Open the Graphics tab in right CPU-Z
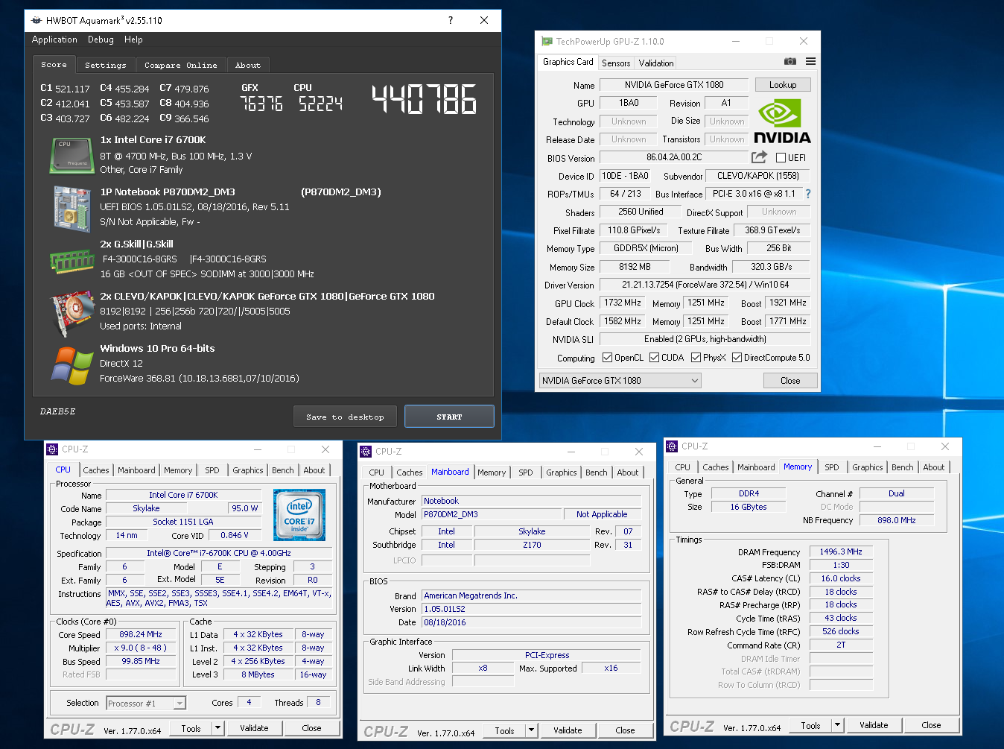Viewport: 1004px width, 749px height. tap(868, 467)
